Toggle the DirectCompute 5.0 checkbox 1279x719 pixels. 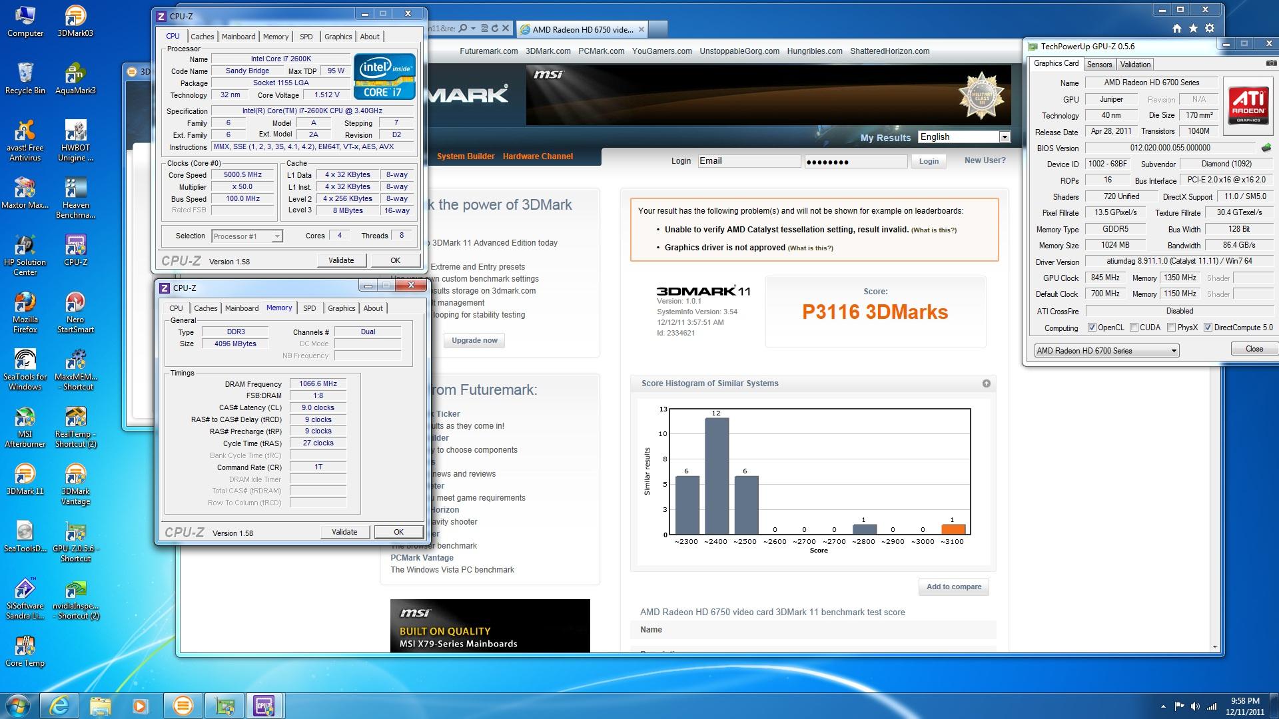tap(1208, 328)
